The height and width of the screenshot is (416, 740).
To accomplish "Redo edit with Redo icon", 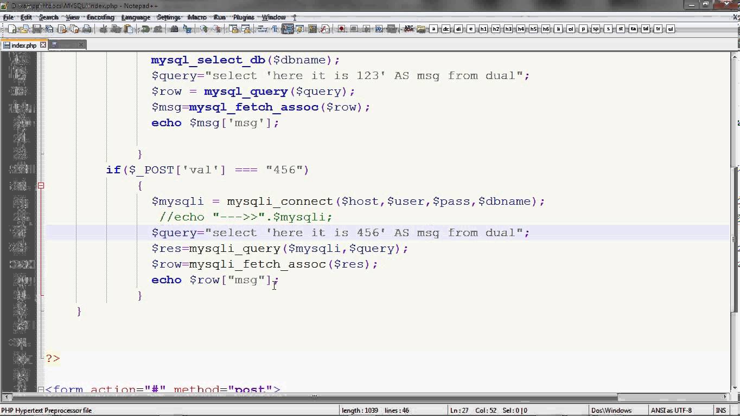I will [x=159, y=29].
